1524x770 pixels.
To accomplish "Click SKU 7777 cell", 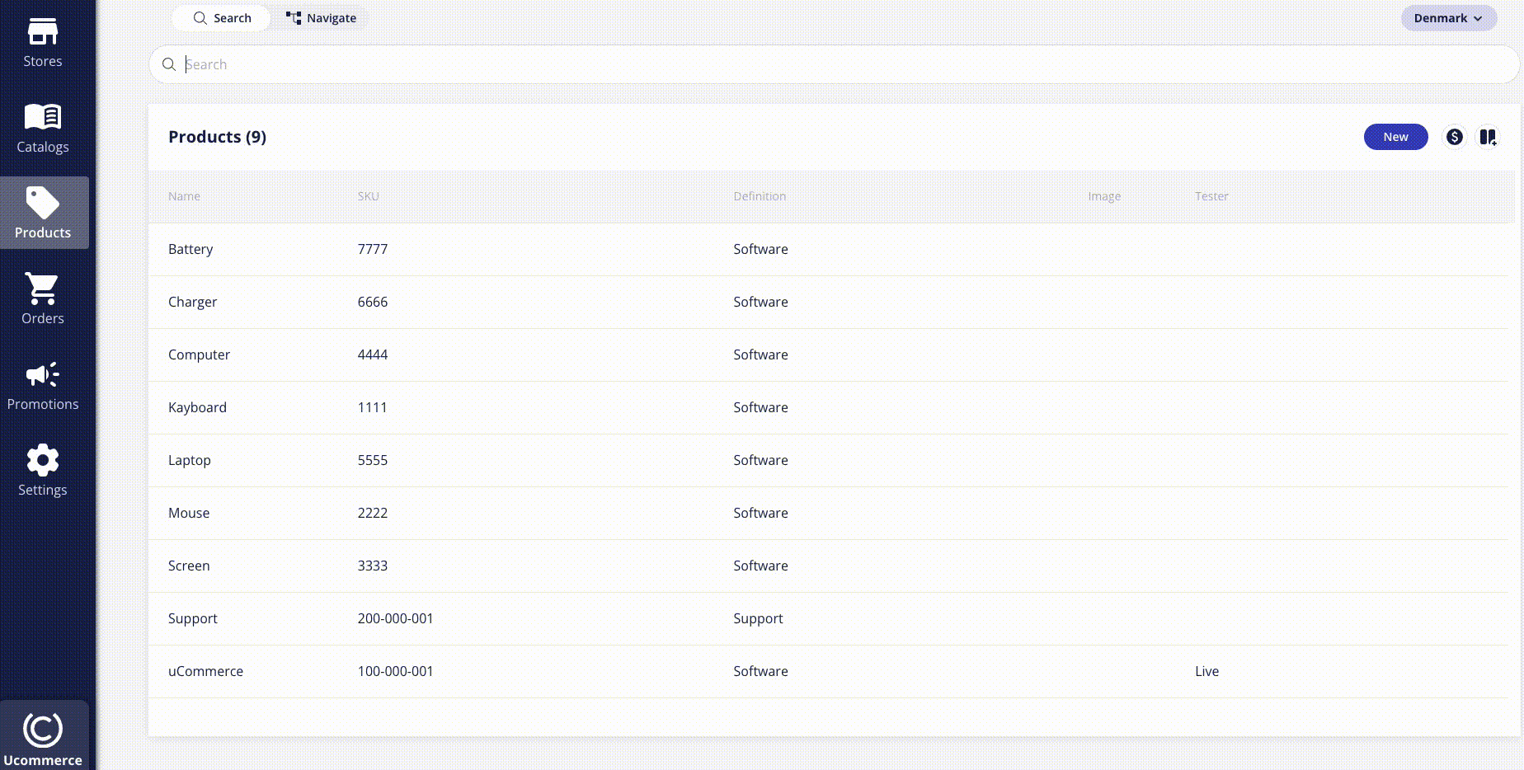I will 372,249.
